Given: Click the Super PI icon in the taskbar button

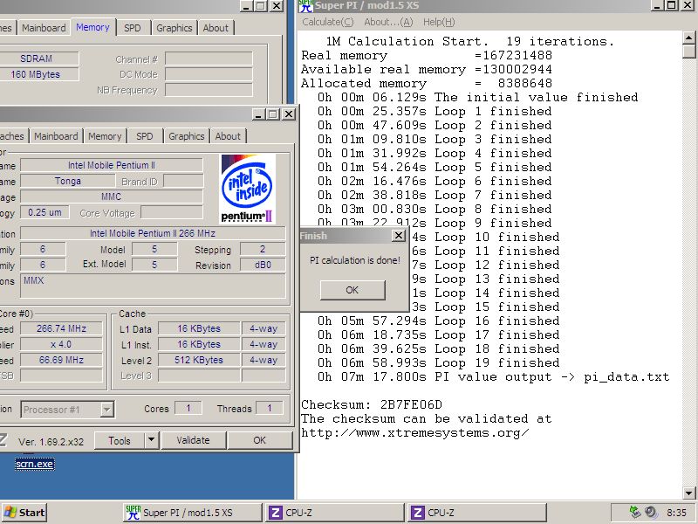Looking at the screenshot, I should (x=133, y=513).
